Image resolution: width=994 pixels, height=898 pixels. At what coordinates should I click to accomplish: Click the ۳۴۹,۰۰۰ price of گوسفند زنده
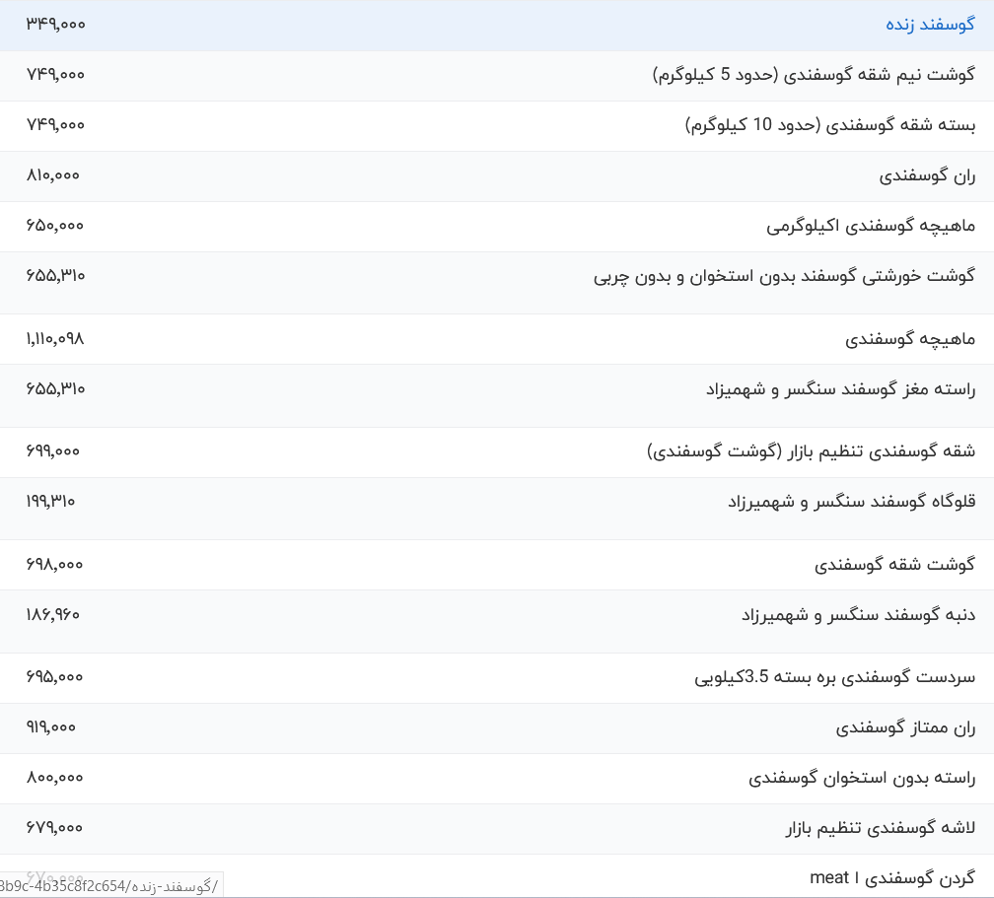tap(53, 25)
